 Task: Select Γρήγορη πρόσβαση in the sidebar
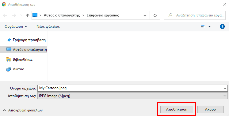26,40
